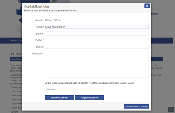Click the scroll-to-top arrow icon
The height and width of the screenshot is (113, 175).
tap(171, 110)
